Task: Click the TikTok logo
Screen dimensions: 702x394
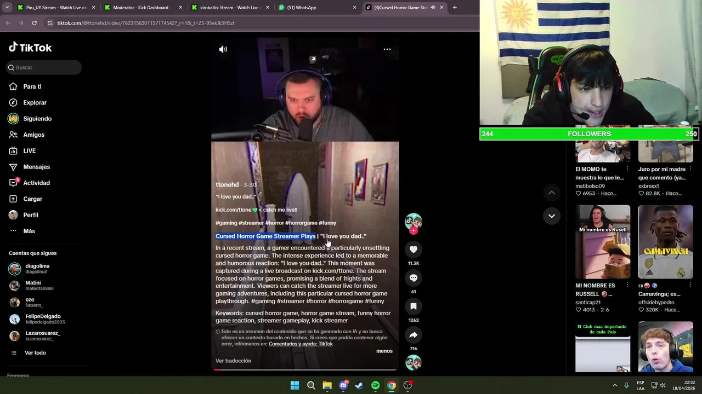Action: click(x=30, y=48)
